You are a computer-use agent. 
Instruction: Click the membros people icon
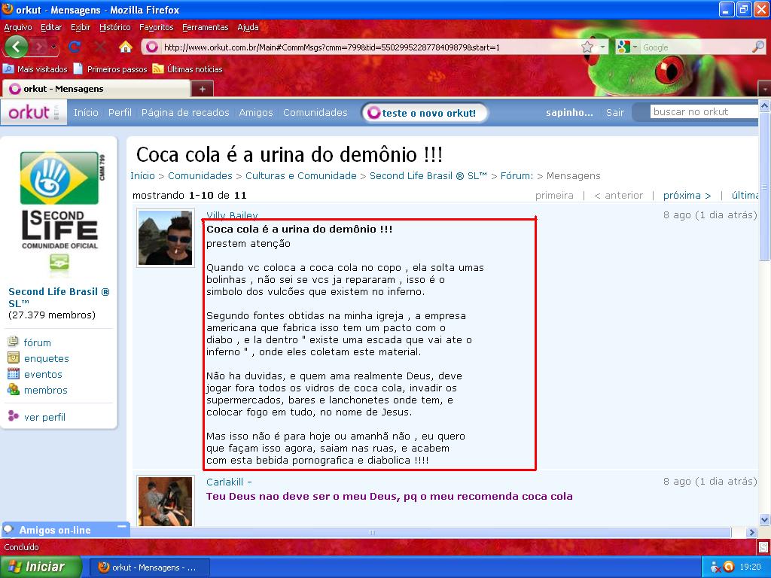[14, 390]
